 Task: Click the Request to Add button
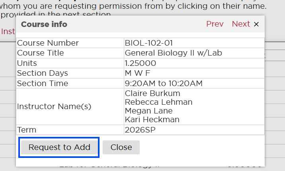point(59,147)
